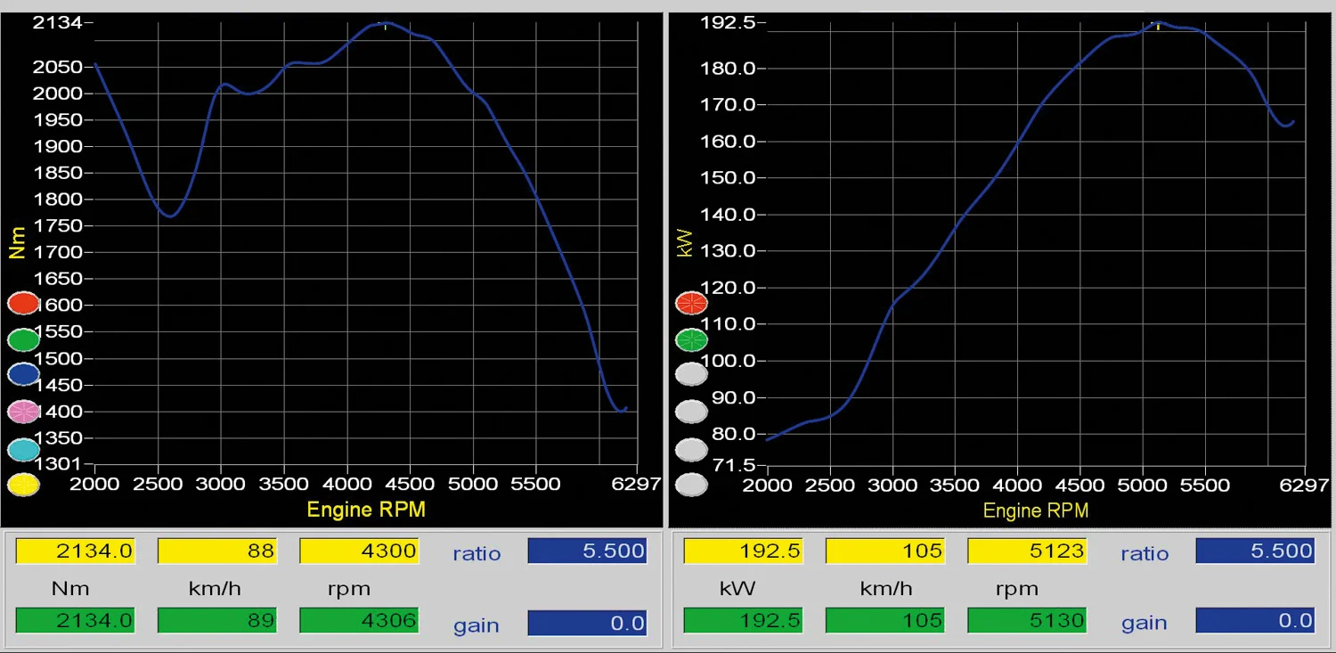Image resolution: width=1336 pixels, height=653 pixels.
Task: Select the green curve button on the power graph
Action: tap(691, 339)
